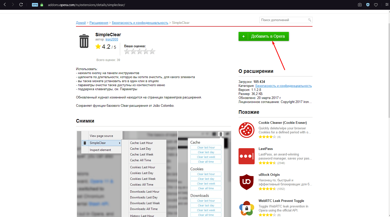Screen dimensions: 390x217
Task: Open the snapshot camera icon
Action: (360, 5)
